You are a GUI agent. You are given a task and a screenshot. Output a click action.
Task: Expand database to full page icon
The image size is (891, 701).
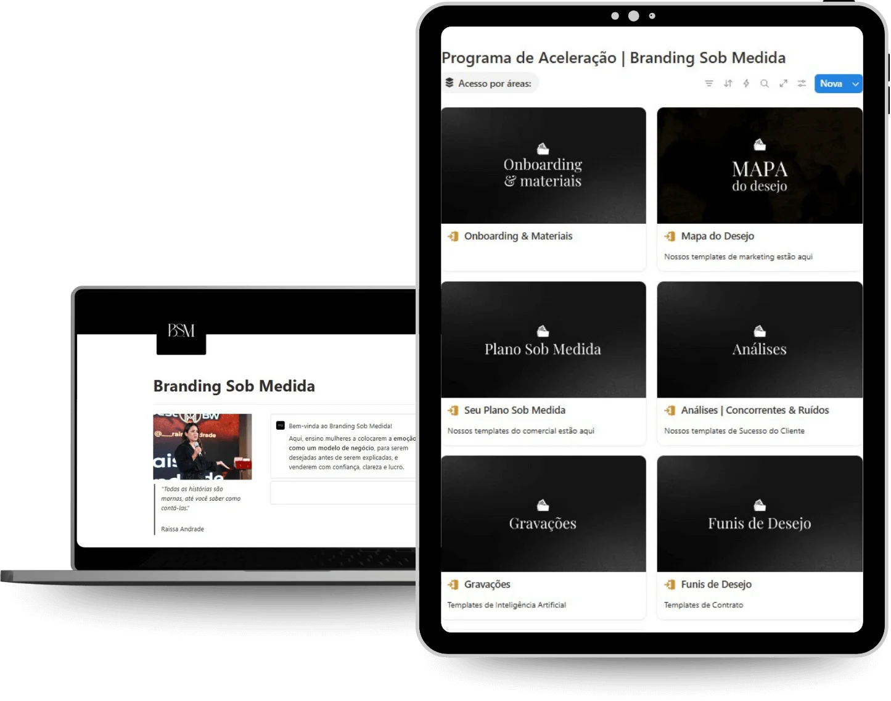pyautogui.click(x=783, y=84)
